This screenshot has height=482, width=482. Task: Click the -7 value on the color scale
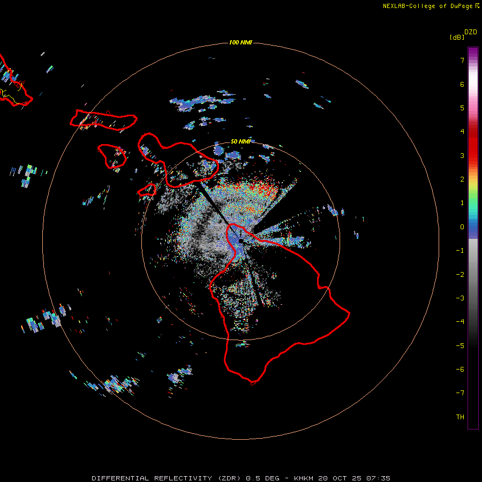click(460, 393)
